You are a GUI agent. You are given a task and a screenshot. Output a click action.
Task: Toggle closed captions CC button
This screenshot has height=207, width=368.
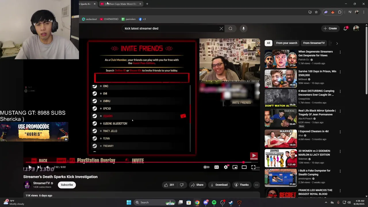[216, 167]
